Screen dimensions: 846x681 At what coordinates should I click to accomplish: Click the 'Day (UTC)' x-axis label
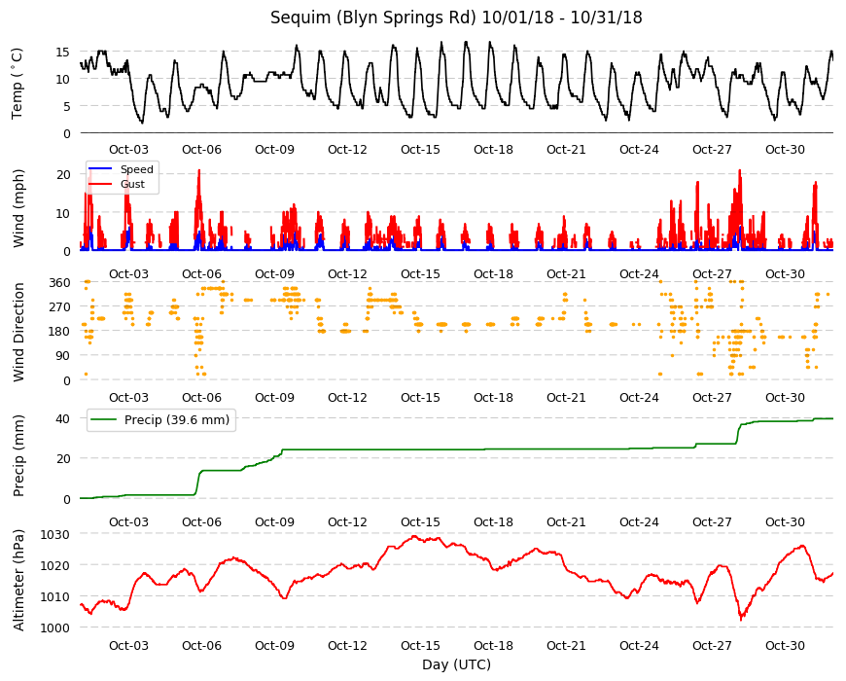(456, 664)
